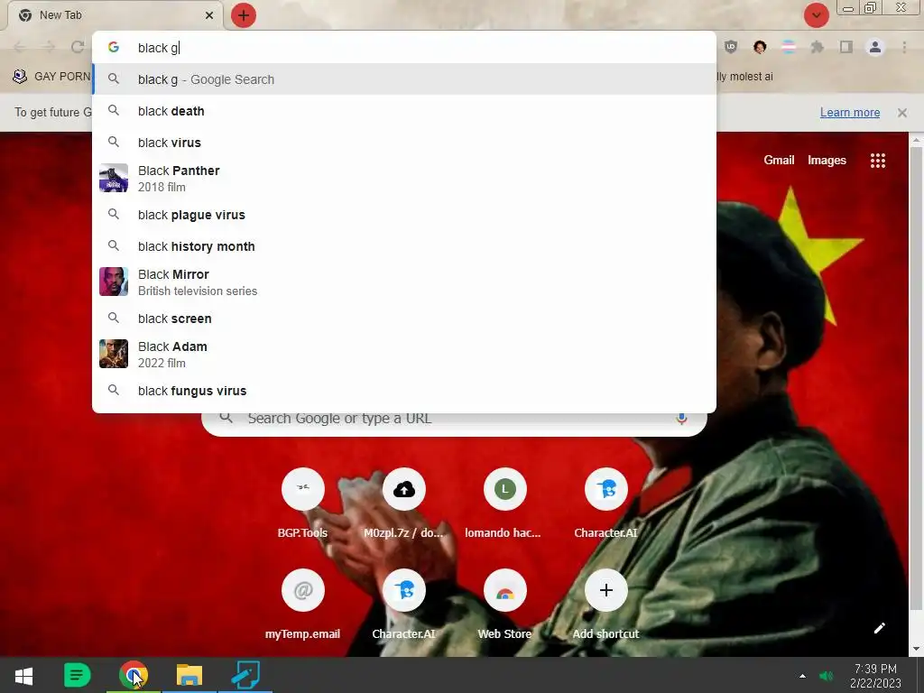Open the profile avatar button
The width and height of the screenshot is (924, 693).
pos(875,47)
